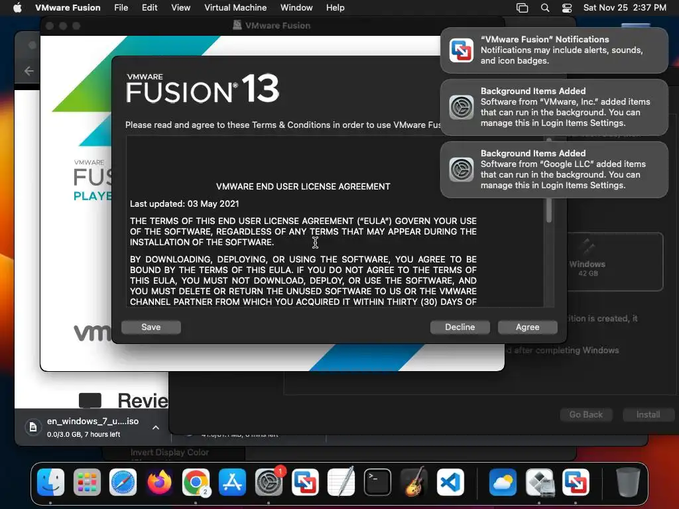Screen dimensions: 679x509
Task: Open the App Store from the Dock
Action: tap(232, 482)
